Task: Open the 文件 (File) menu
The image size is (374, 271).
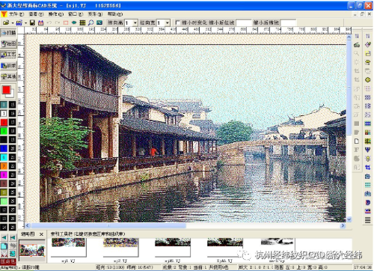Action: pyautogui.click(x=16, y=14)
